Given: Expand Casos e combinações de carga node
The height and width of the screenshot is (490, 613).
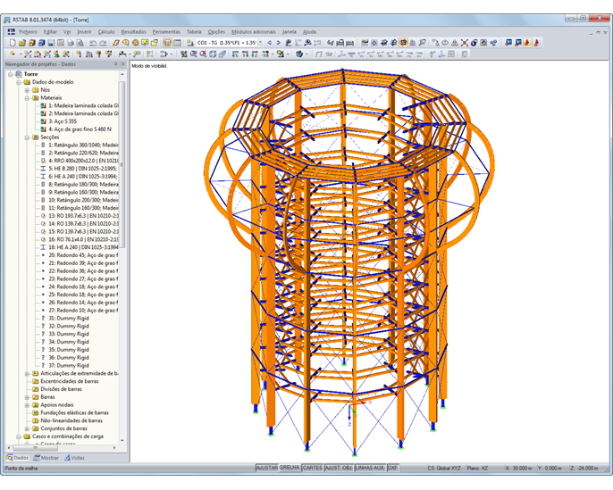Looking at the screenshot, I should (x=19, y=436).
